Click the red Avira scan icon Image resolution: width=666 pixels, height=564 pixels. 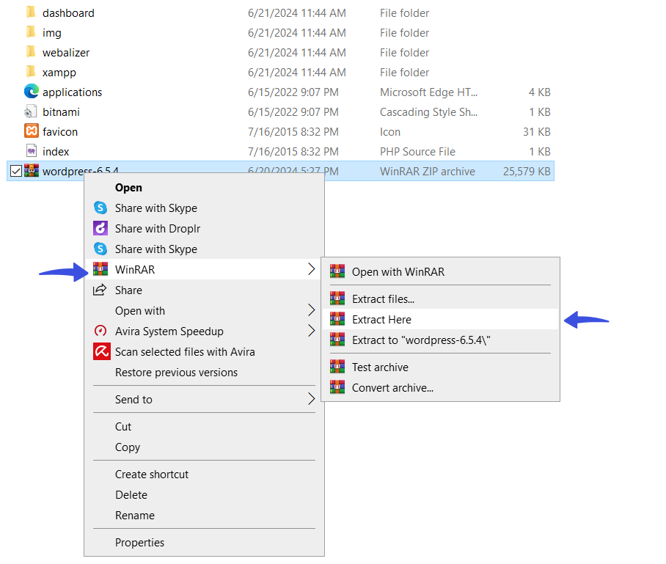101,351
